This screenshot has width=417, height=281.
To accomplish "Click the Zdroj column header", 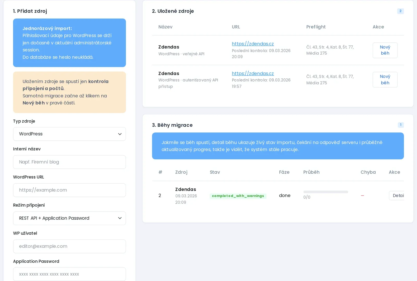I will (181, 172).
